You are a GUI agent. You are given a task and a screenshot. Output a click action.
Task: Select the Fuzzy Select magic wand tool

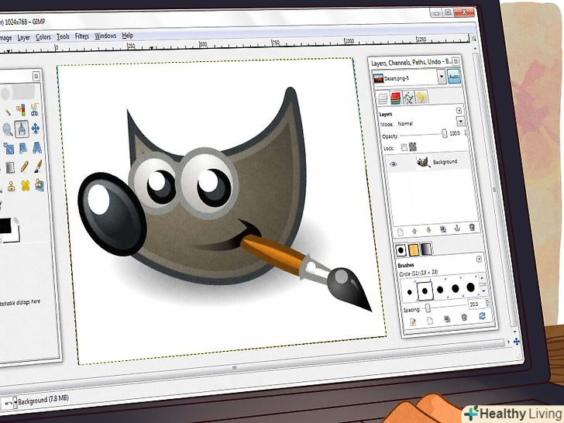(6, 110)
